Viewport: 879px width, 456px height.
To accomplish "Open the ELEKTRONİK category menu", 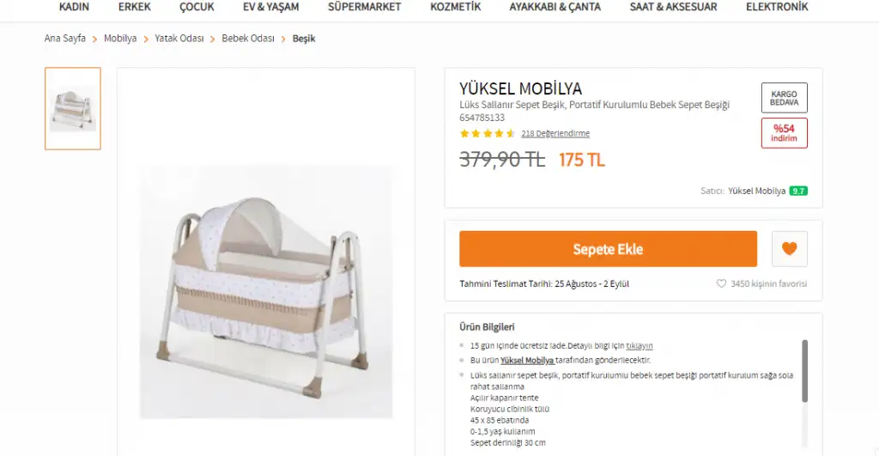I will 776,7.
